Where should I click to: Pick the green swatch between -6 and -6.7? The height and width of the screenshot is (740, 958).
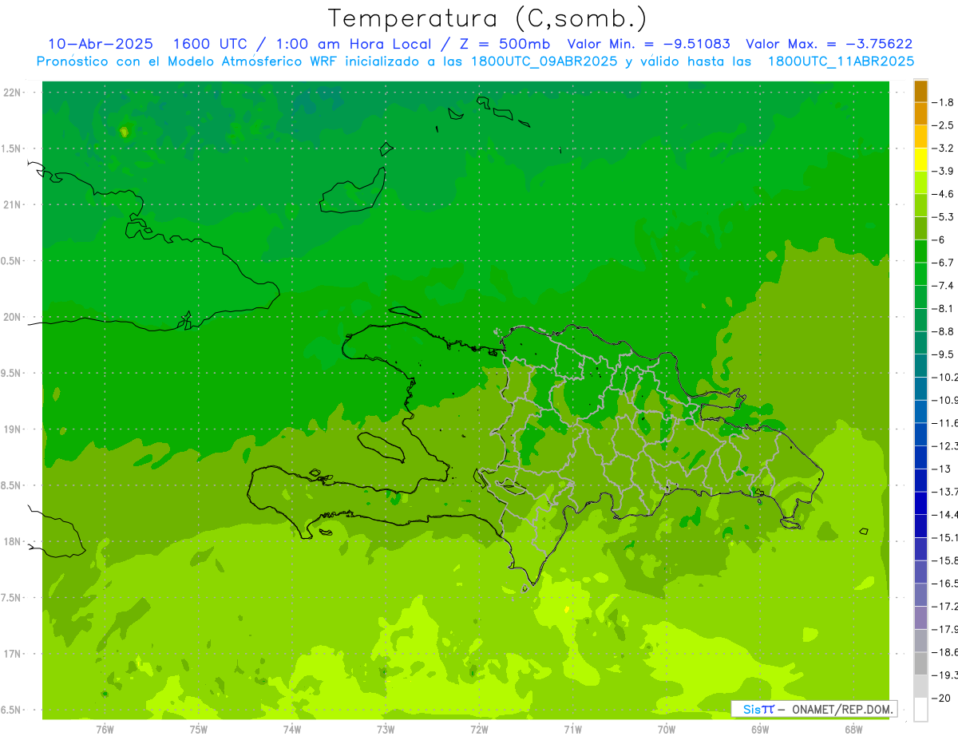click(920, 251)
